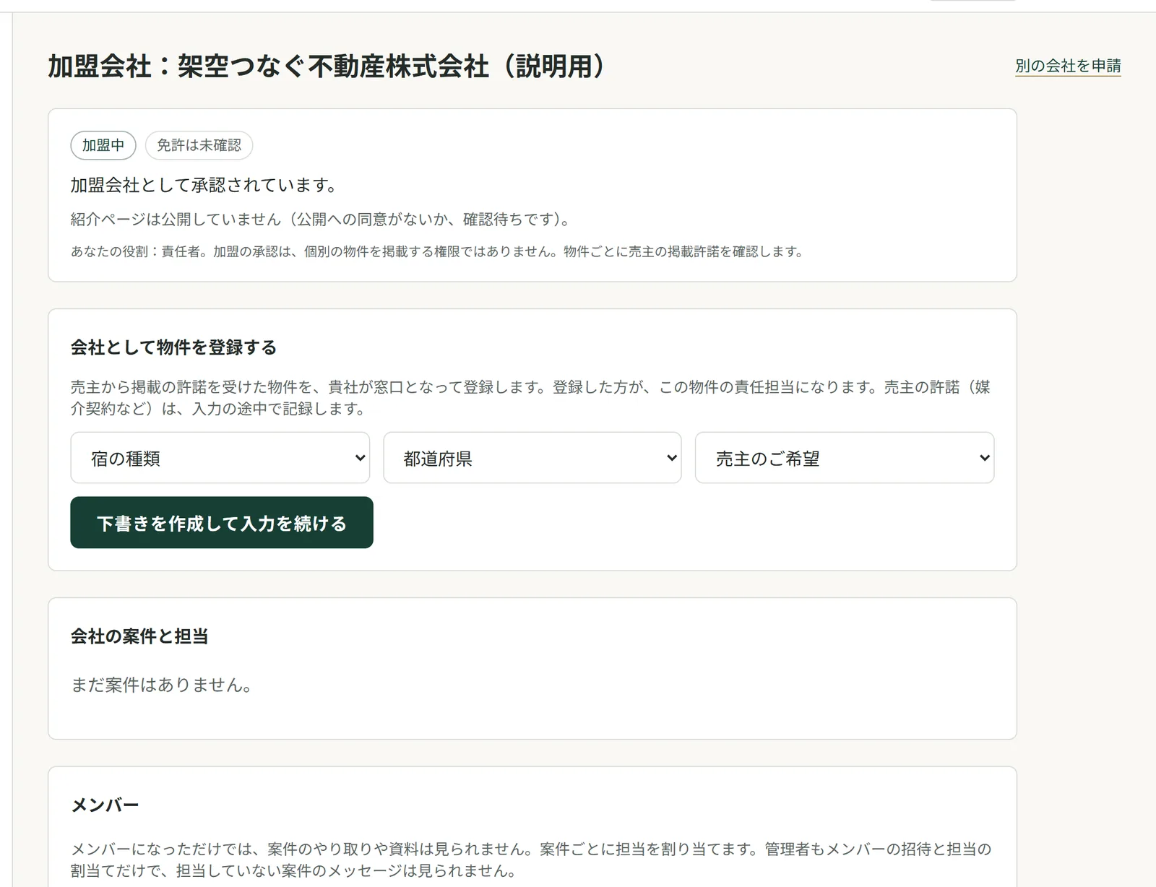Click the メンバー section heading
The height and width of the screenshot is (887, 1156).
(105, 805)
